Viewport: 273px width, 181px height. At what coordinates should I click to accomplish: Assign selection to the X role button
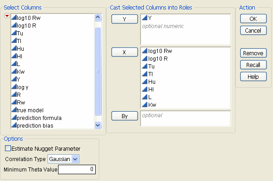tap(124, 52)
